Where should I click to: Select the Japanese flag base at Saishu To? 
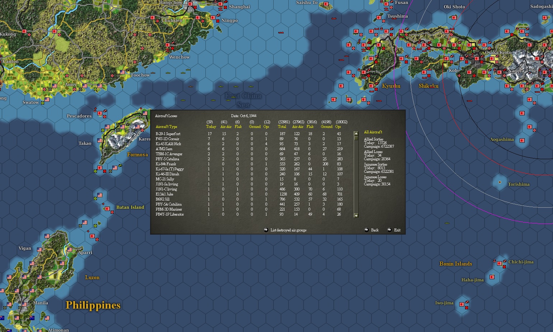(326, 4)
